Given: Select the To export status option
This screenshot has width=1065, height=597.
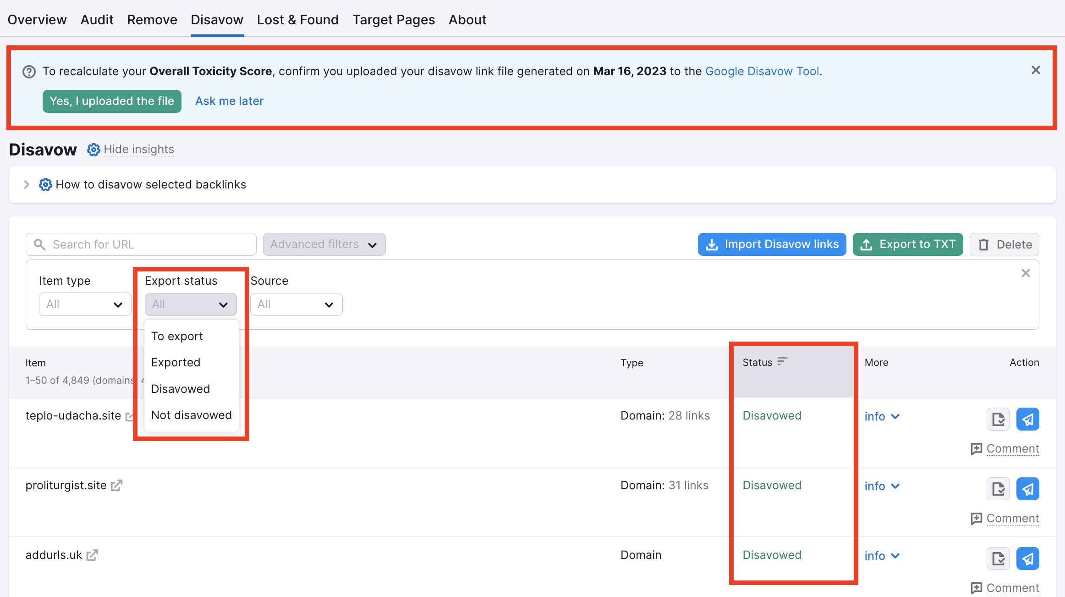Looking at the screenshot, I should (x=177, y=336).
